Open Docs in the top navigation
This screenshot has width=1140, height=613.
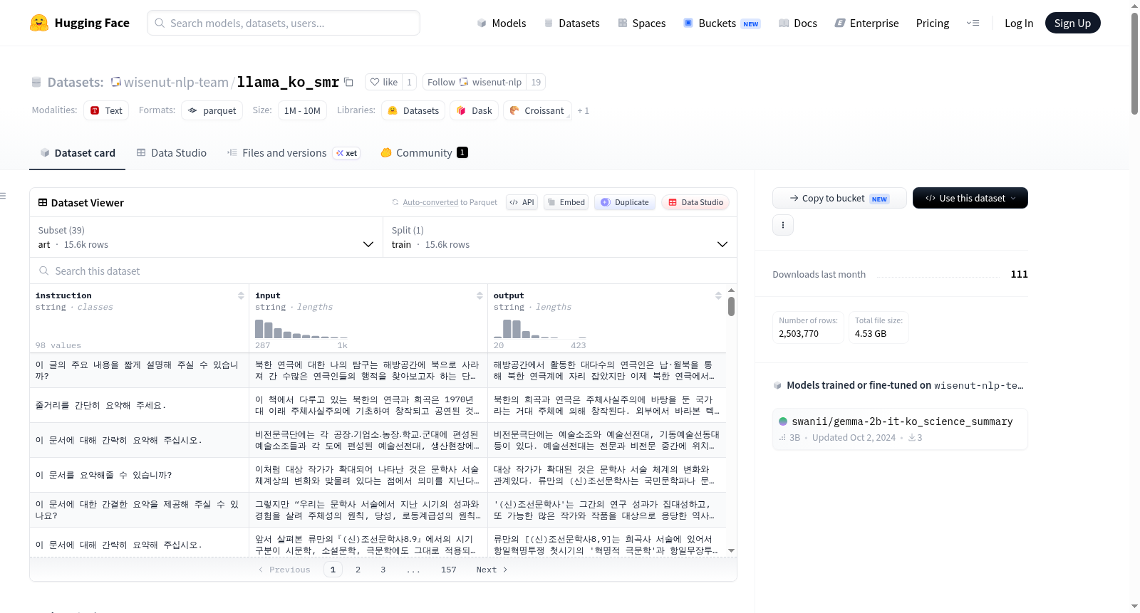(797, 23)
